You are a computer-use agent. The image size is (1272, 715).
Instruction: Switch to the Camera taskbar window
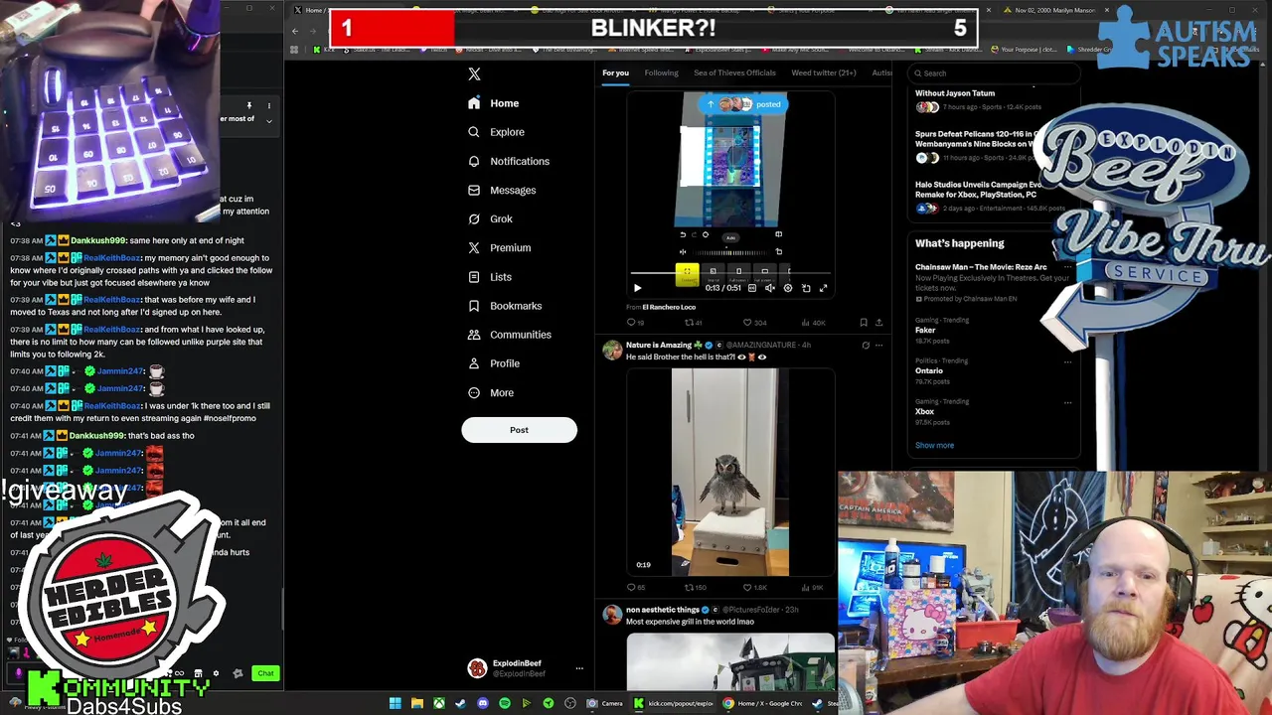(x=605, y=703)
